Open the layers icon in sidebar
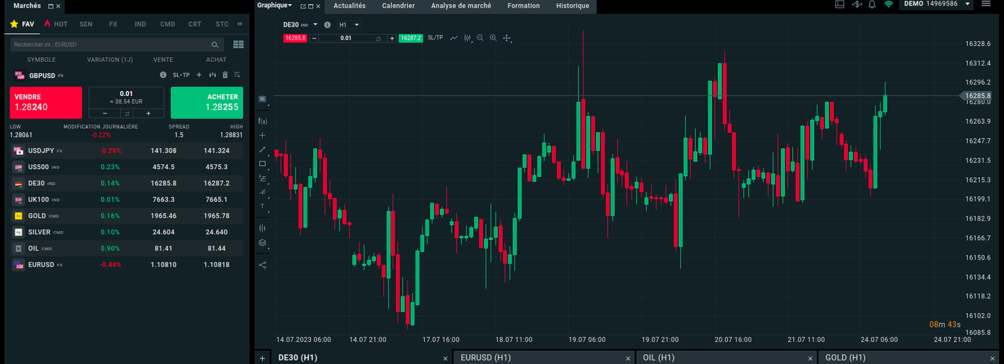The image size is (1004, 364). [x=262, y=243]
